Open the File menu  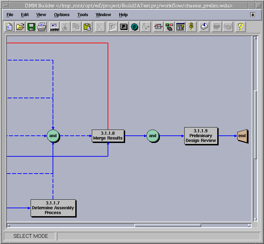[x=10, y=15]
